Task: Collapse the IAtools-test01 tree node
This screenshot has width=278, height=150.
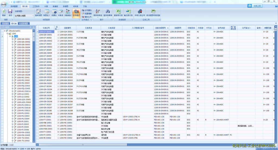Action: point(5,31)
